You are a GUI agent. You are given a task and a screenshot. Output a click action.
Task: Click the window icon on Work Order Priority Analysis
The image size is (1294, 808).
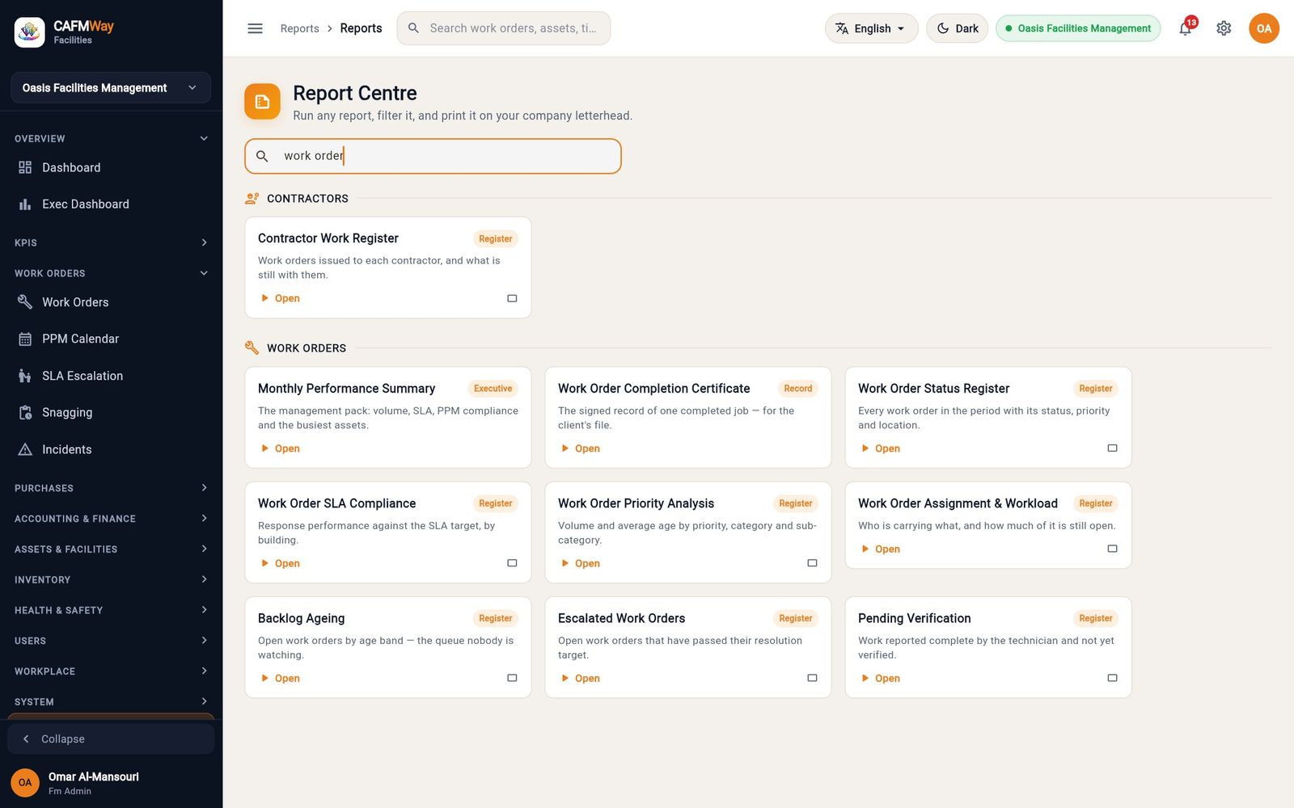[x=812, y=563]
